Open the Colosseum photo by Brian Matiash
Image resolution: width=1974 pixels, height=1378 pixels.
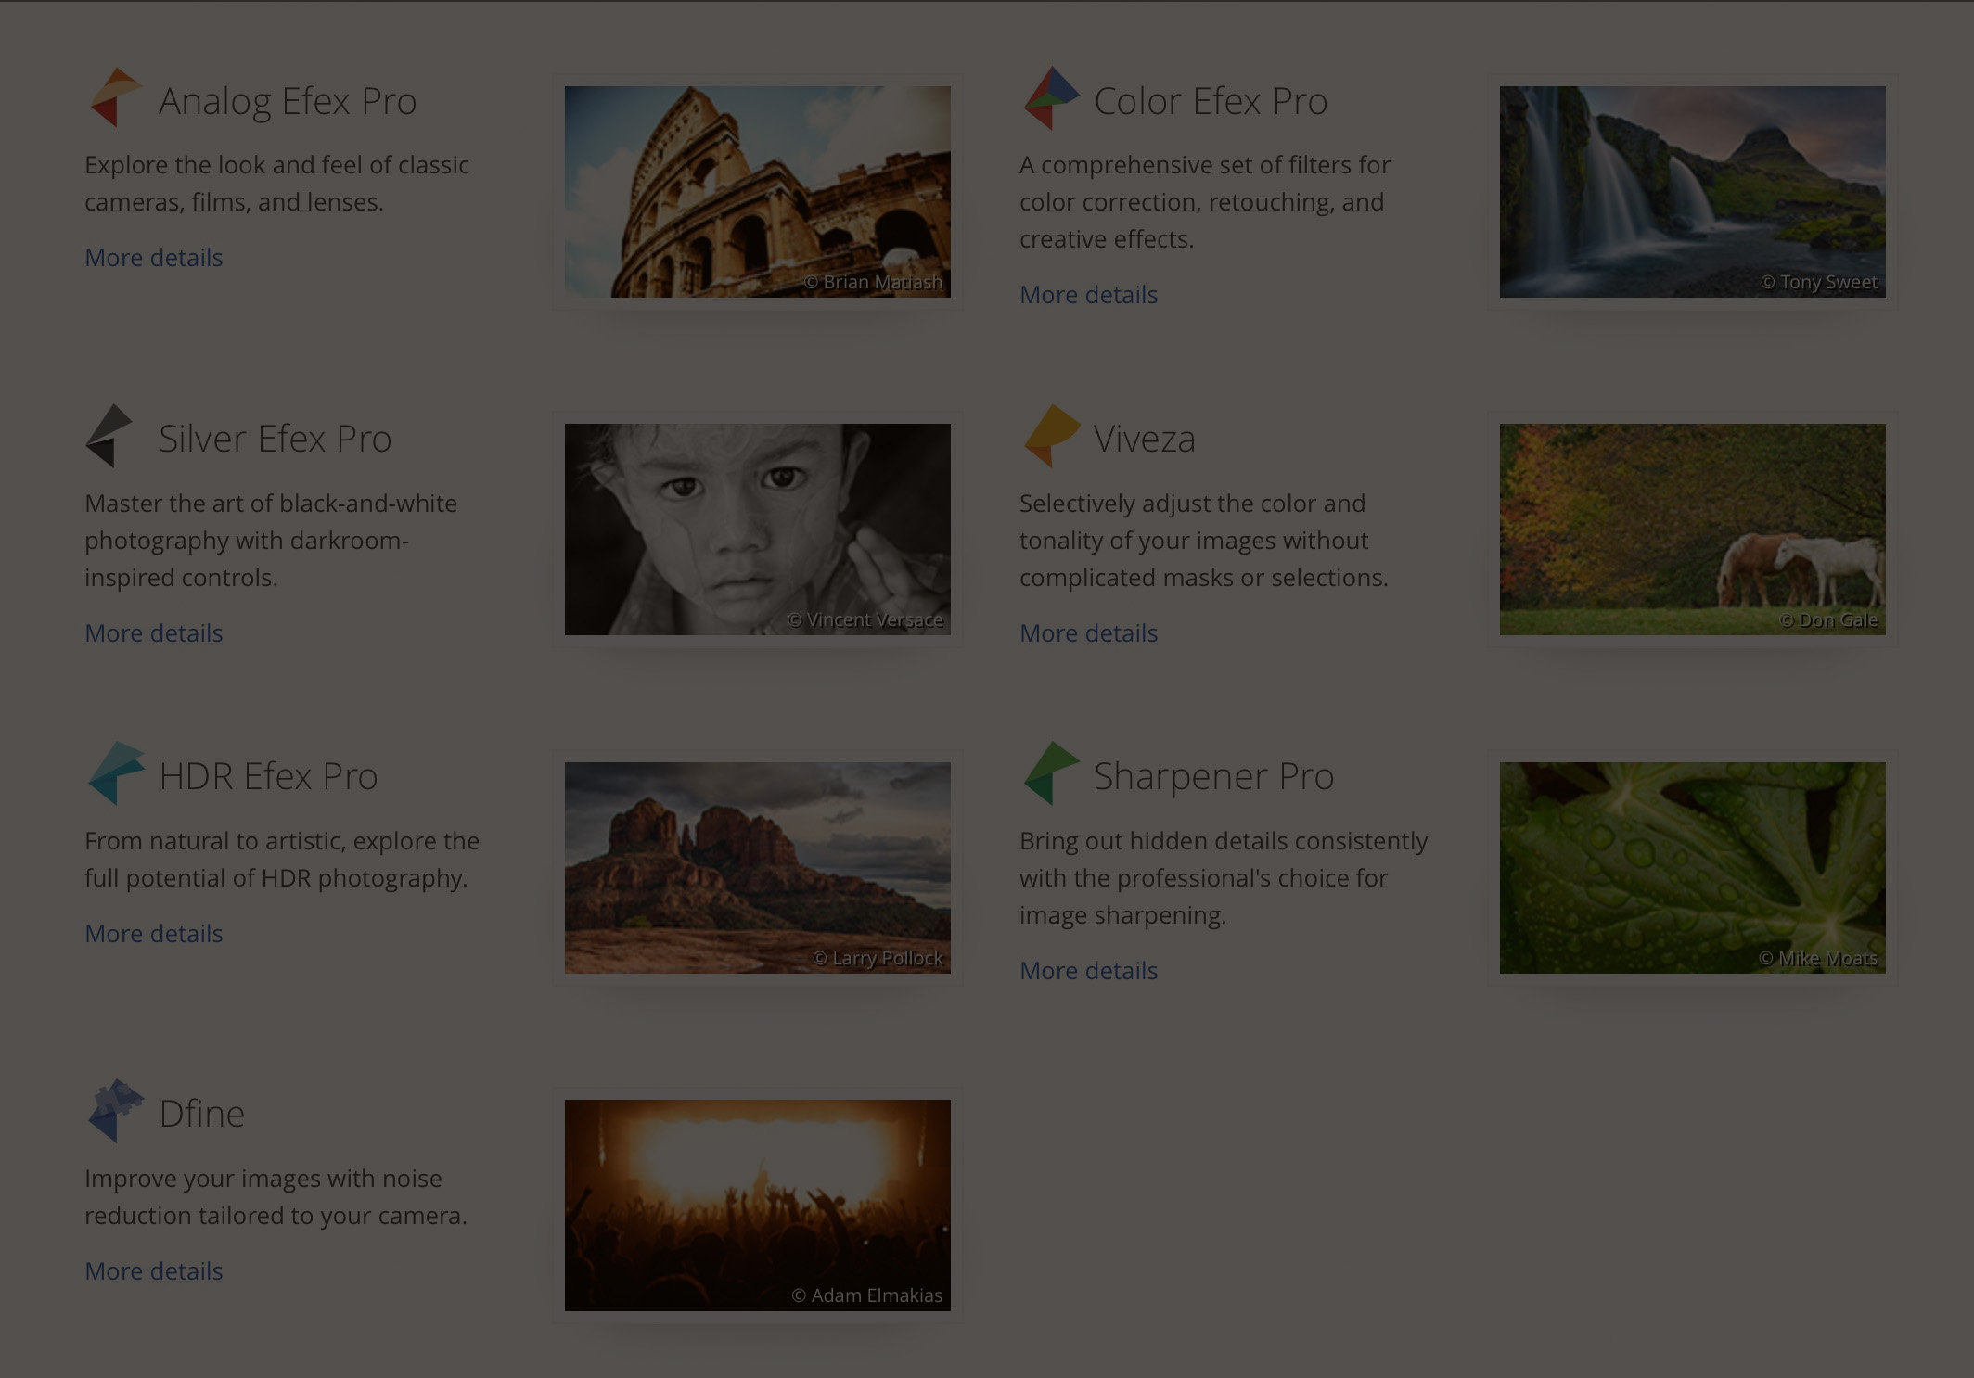[x=758, y=192]
